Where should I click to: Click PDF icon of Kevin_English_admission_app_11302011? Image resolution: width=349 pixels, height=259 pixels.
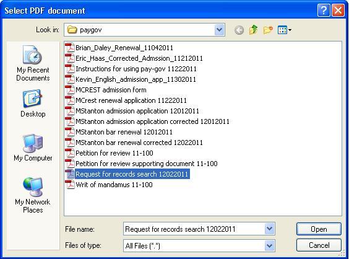pyautogui.click(x=70, y=79)
